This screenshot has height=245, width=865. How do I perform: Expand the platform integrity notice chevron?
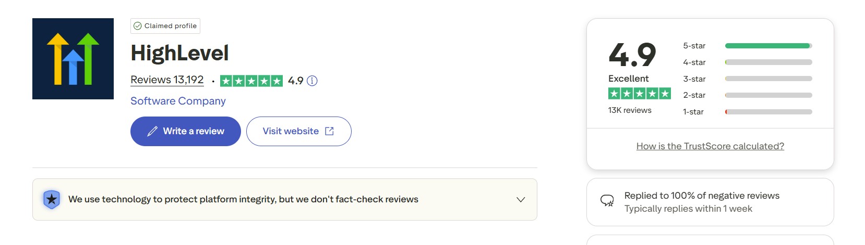coord(520,200)
